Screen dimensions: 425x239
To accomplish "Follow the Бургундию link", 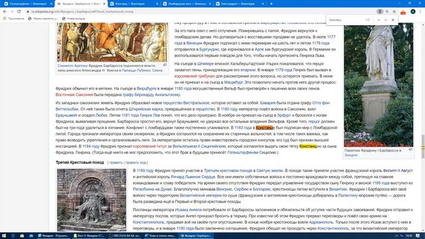I will pyautogui.click(x=209, y=49).
